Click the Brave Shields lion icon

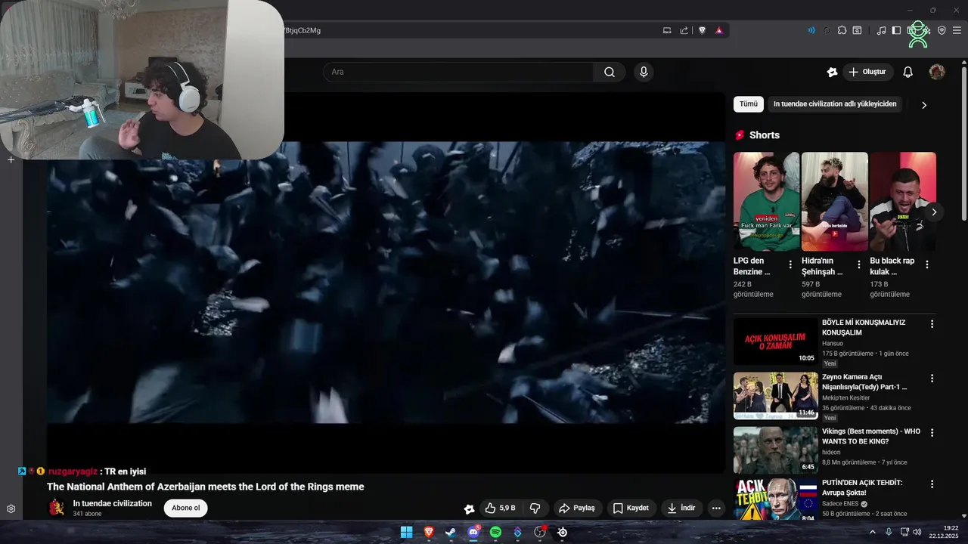pyautogui.click(x=703, y=31)
